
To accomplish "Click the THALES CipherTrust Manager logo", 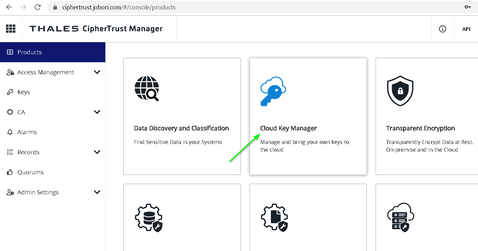I will 96,29.
